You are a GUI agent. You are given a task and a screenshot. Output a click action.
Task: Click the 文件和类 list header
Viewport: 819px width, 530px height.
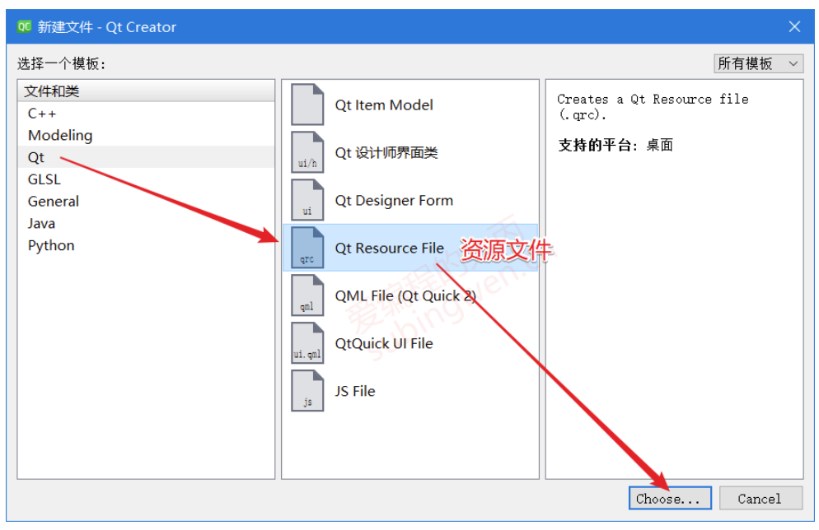click(146, 91)
